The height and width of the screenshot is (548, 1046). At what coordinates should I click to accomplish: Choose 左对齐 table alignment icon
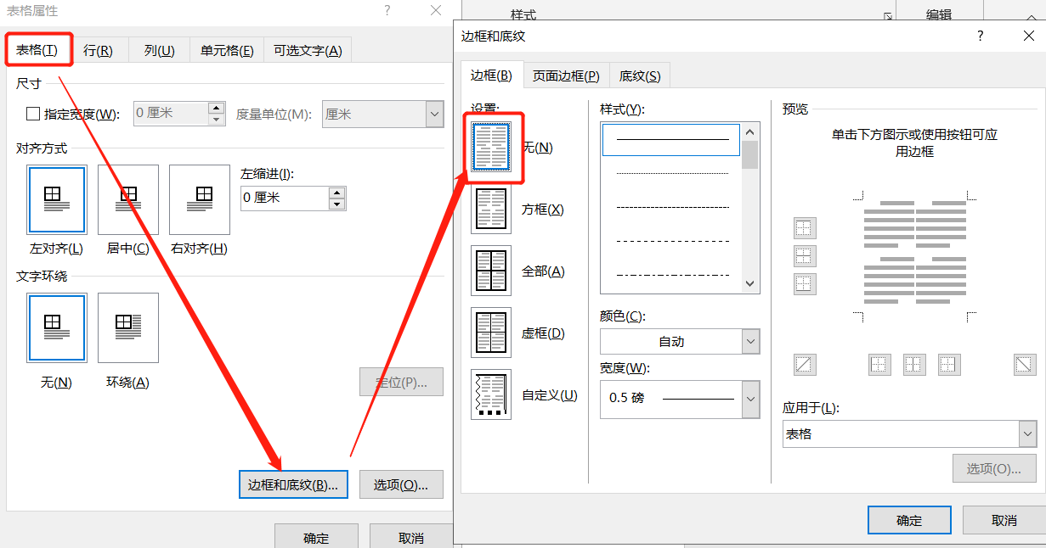pos(57,199)
